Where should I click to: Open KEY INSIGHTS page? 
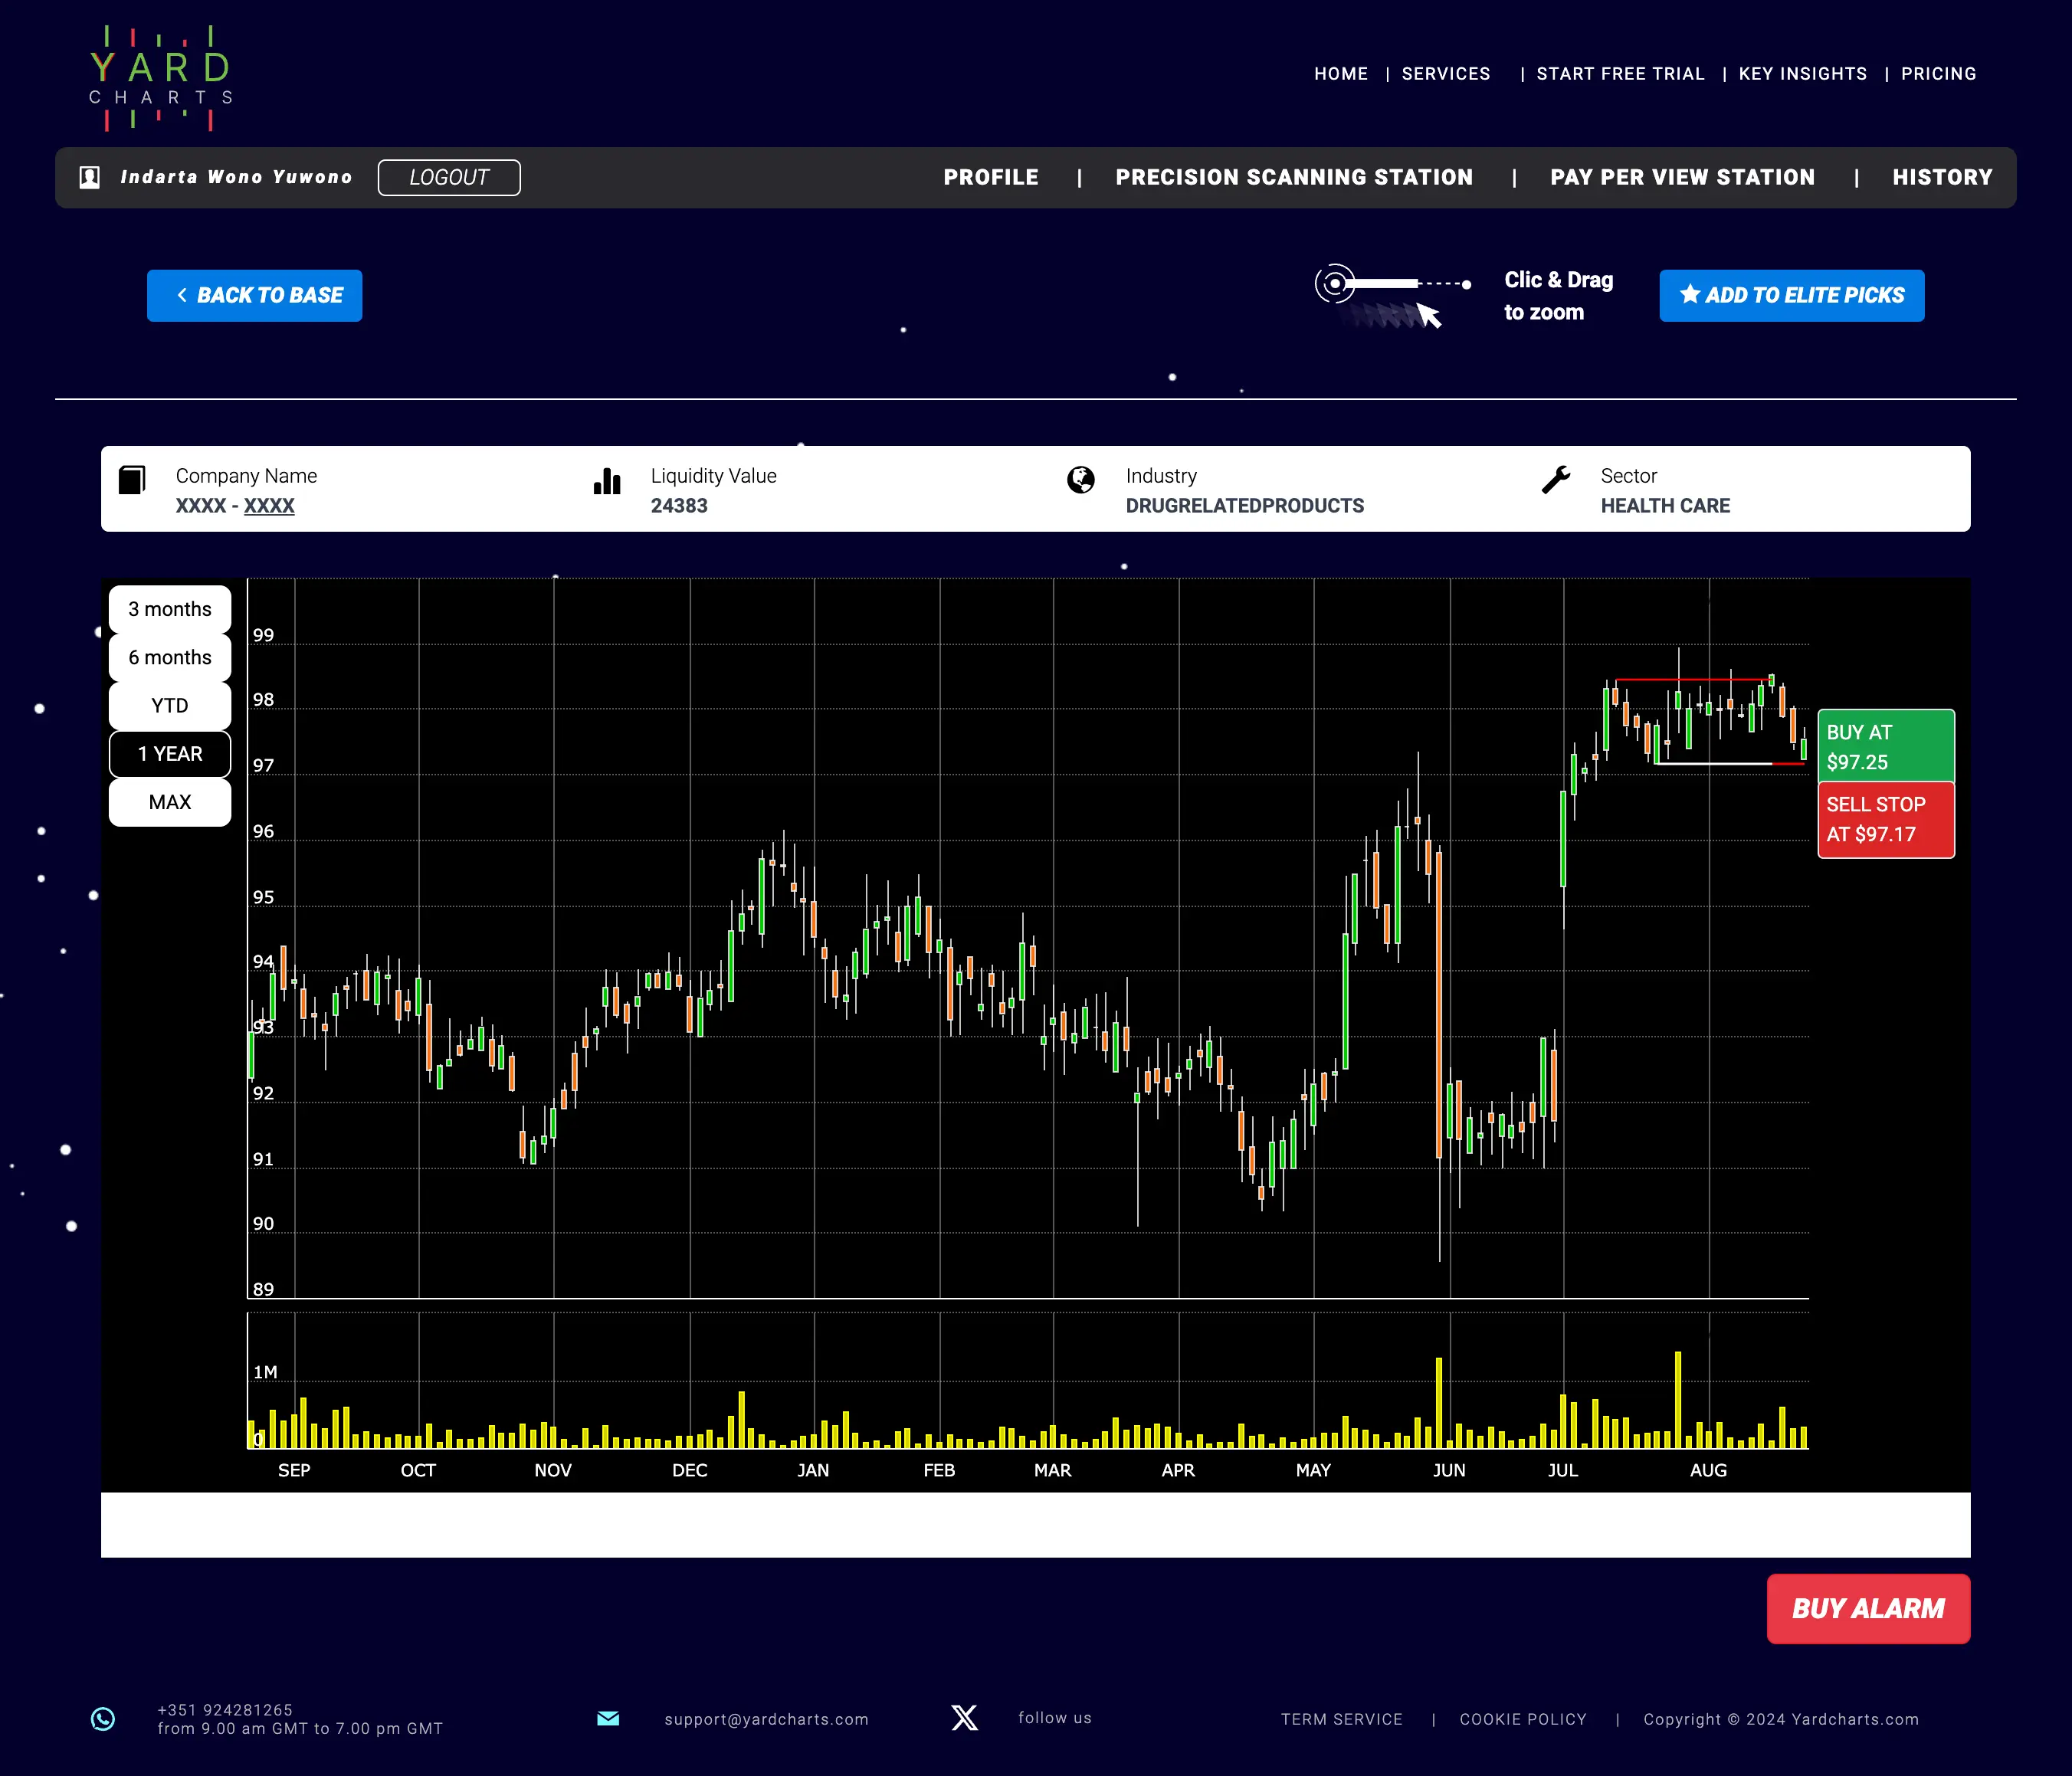(1803, 74)
